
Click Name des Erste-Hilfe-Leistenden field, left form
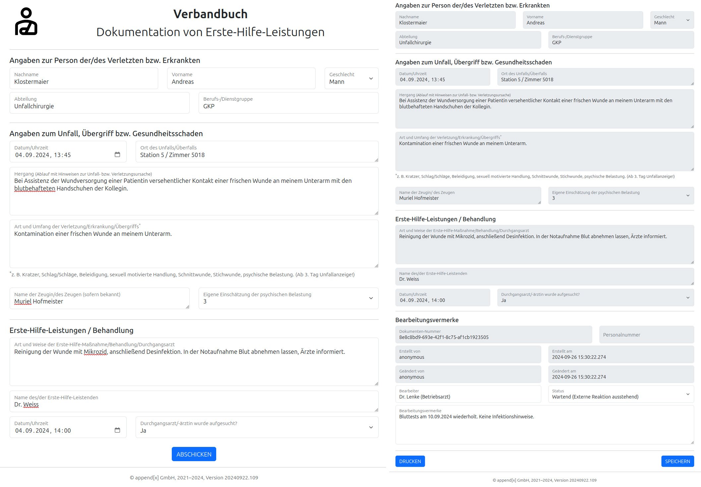194,402
